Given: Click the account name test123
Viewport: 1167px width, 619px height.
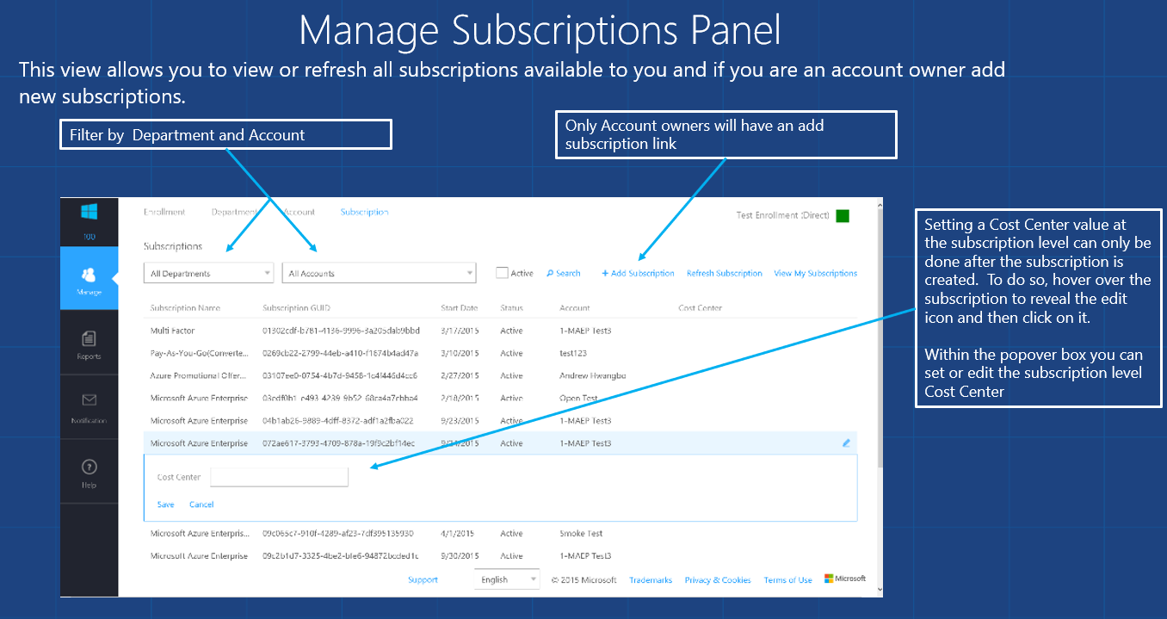Looking at the screenshot, I should tap(573, 353).
